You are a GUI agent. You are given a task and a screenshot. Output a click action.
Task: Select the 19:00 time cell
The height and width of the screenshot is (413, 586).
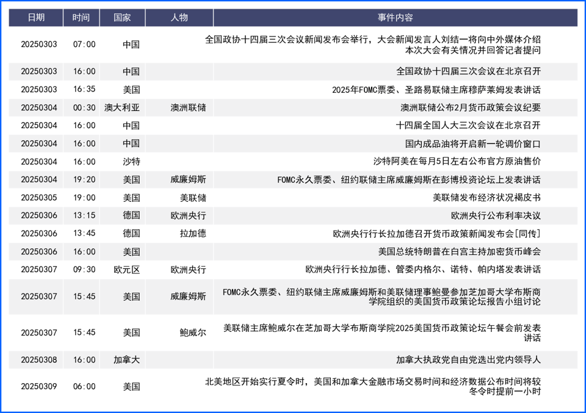pyautogui.click(x=84, y=198)
